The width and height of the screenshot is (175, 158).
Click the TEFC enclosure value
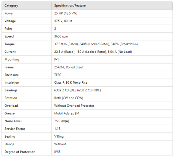(58, 75)
